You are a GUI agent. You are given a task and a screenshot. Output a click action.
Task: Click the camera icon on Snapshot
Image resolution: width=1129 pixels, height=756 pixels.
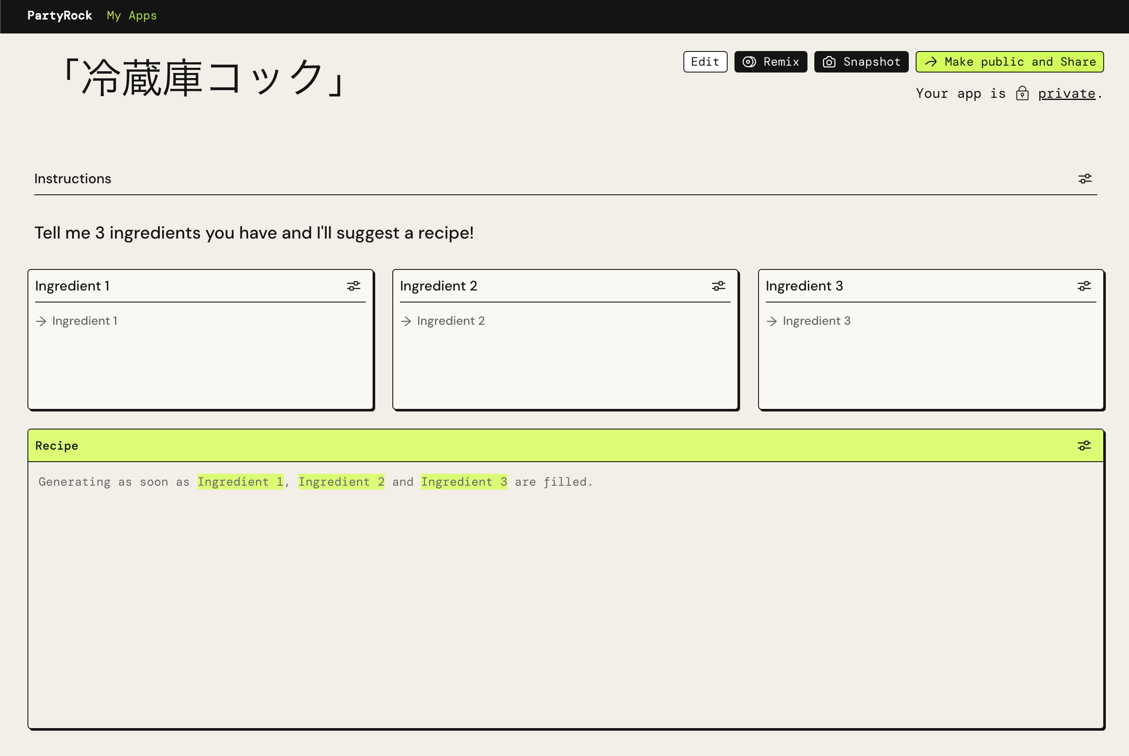829,62
